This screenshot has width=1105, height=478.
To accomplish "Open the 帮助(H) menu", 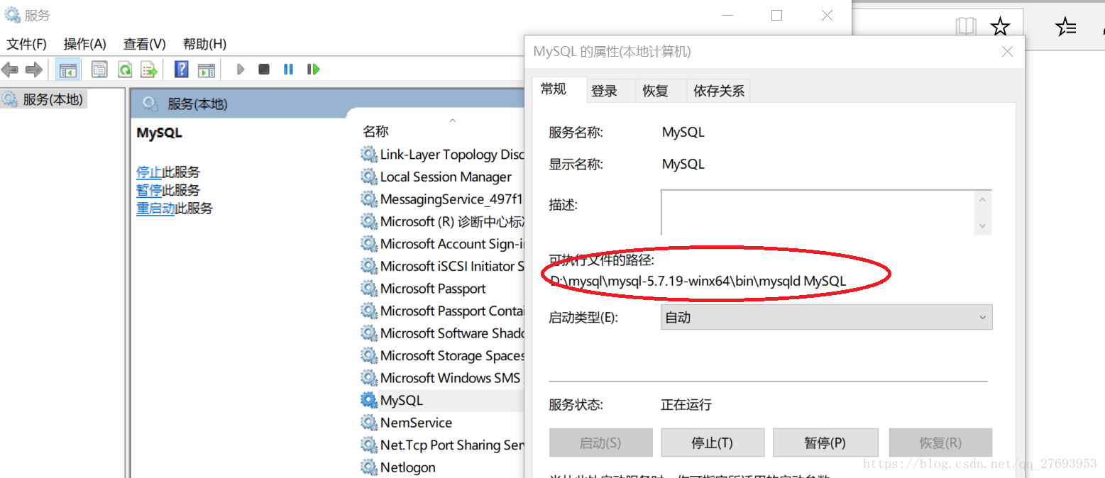I will pos(204,44).
